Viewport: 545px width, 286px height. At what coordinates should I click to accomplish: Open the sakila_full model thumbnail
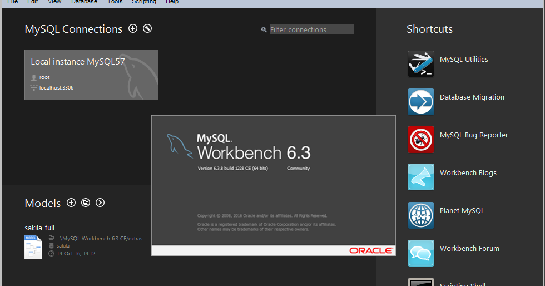(x=33, y=247)
